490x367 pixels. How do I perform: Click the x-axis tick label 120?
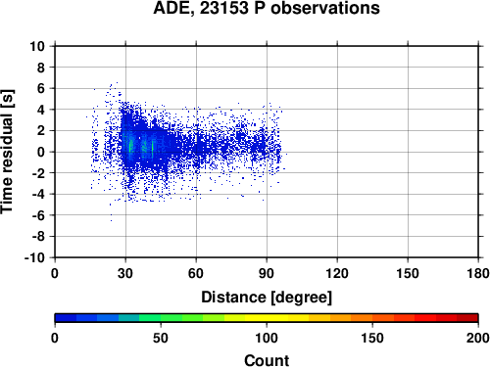(337, 273)
